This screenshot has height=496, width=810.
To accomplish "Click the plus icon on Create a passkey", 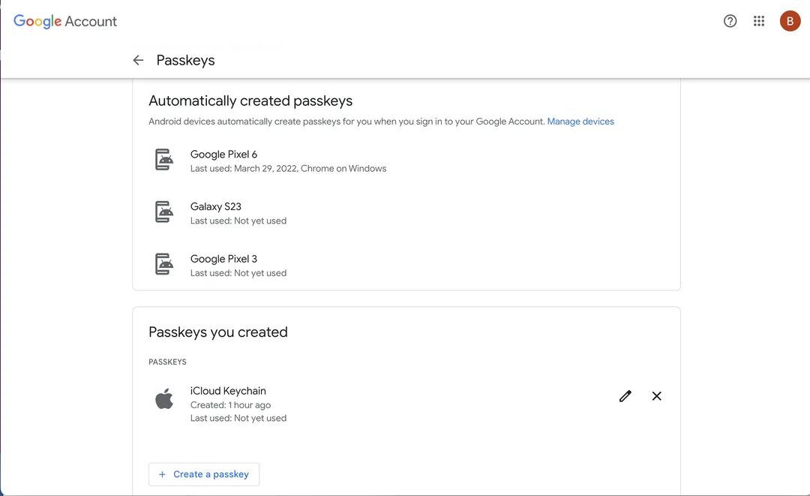I will pyautogui.click(x=162, y=474).
